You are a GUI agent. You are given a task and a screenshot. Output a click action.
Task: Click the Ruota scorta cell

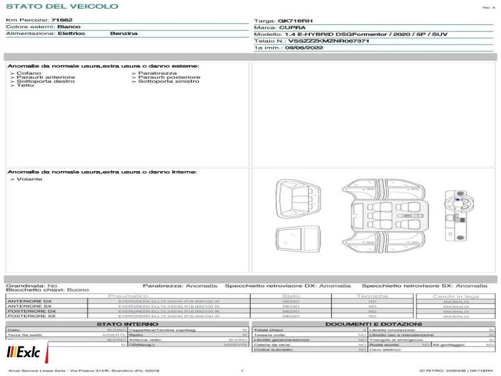(x=400, y=345)
